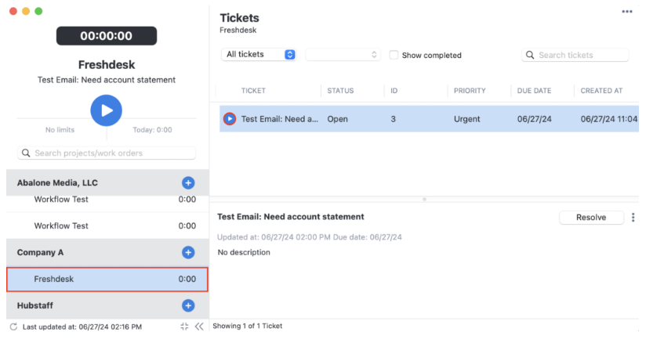Sort tickets by the Due Date column

(534, 91)
